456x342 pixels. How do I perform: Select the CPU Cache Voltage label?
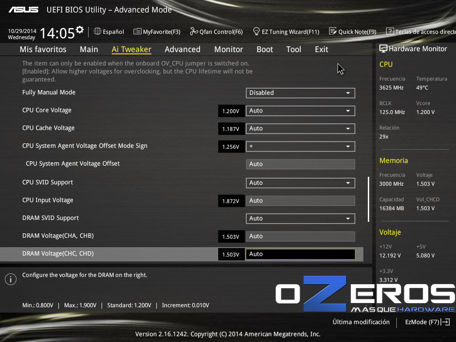48,128
